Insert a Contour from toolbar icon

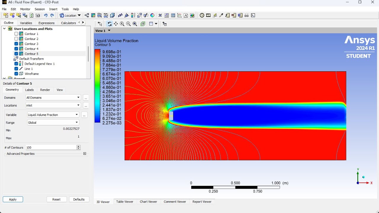click(93, 15)
